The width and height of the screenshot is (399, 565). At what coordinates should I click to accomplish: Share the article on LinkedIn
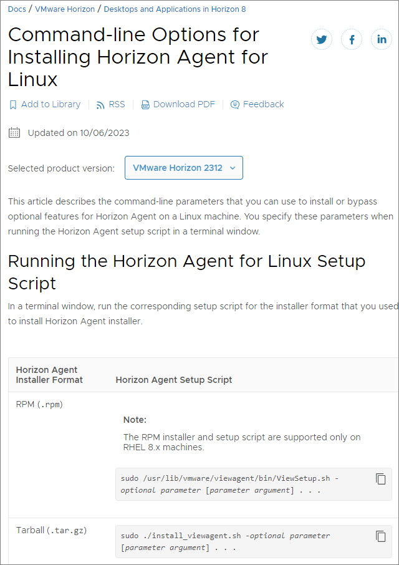[x=382, y=40]
